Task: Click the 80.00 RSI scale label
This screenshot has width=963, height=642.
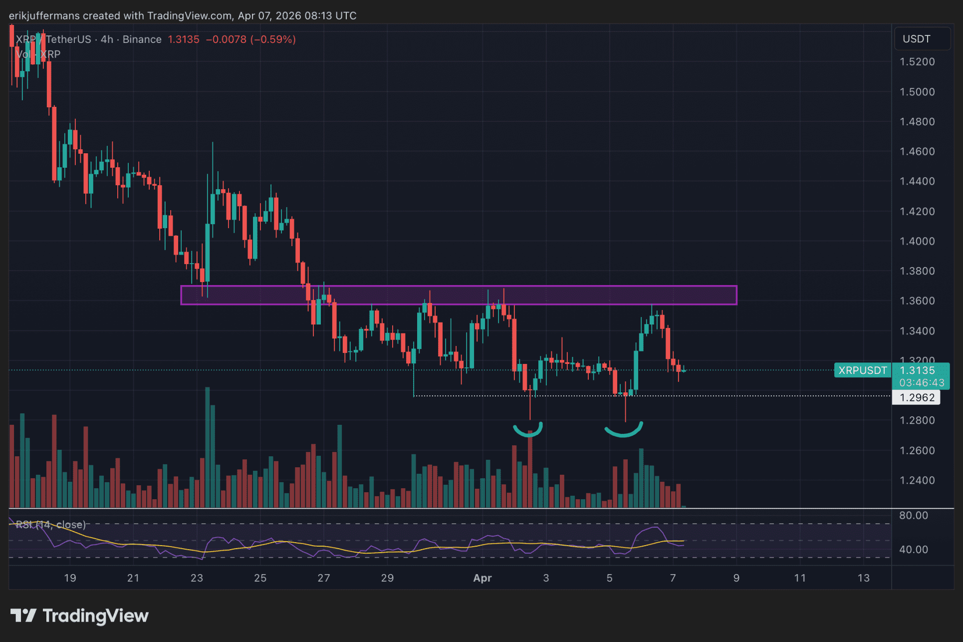Action: click(x=913, y=516)
